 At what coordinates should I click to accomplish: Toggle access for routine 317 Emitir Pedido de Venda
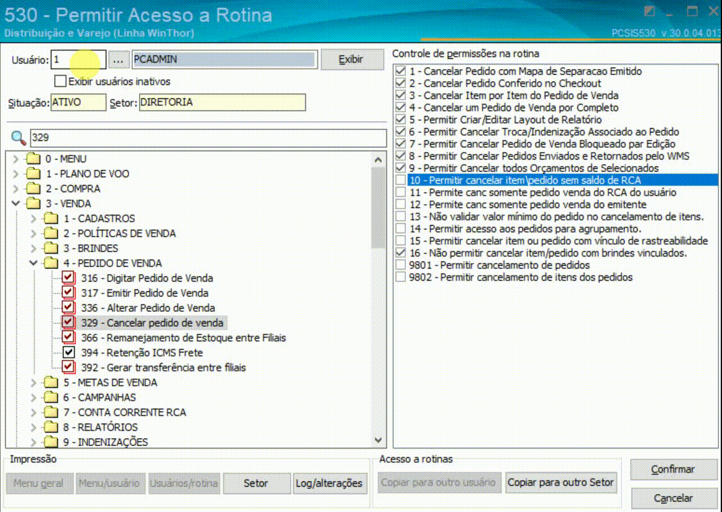pos(68,293)
